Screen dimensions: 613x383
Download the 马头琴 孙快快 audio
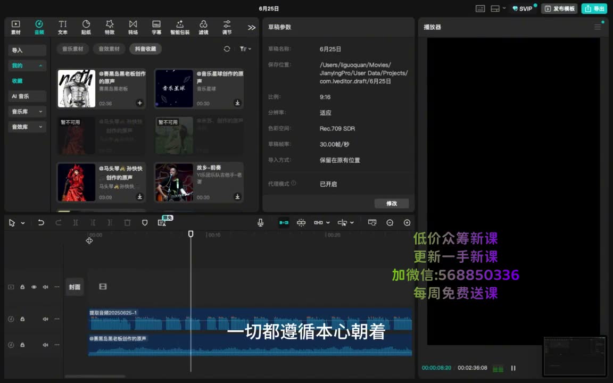[x=139, y=197]
